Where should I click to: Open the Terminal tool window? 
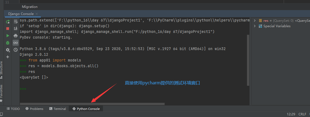pyautogui.click(x=58, y=109)
